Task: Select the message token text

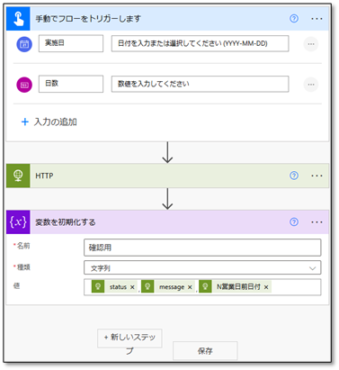Action: 172,287
